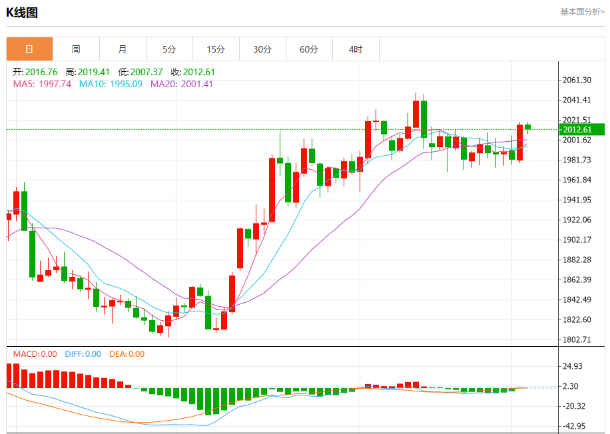Click the 1941.95 price axis label
Screen dimensions: 610x434
point(577,200)
